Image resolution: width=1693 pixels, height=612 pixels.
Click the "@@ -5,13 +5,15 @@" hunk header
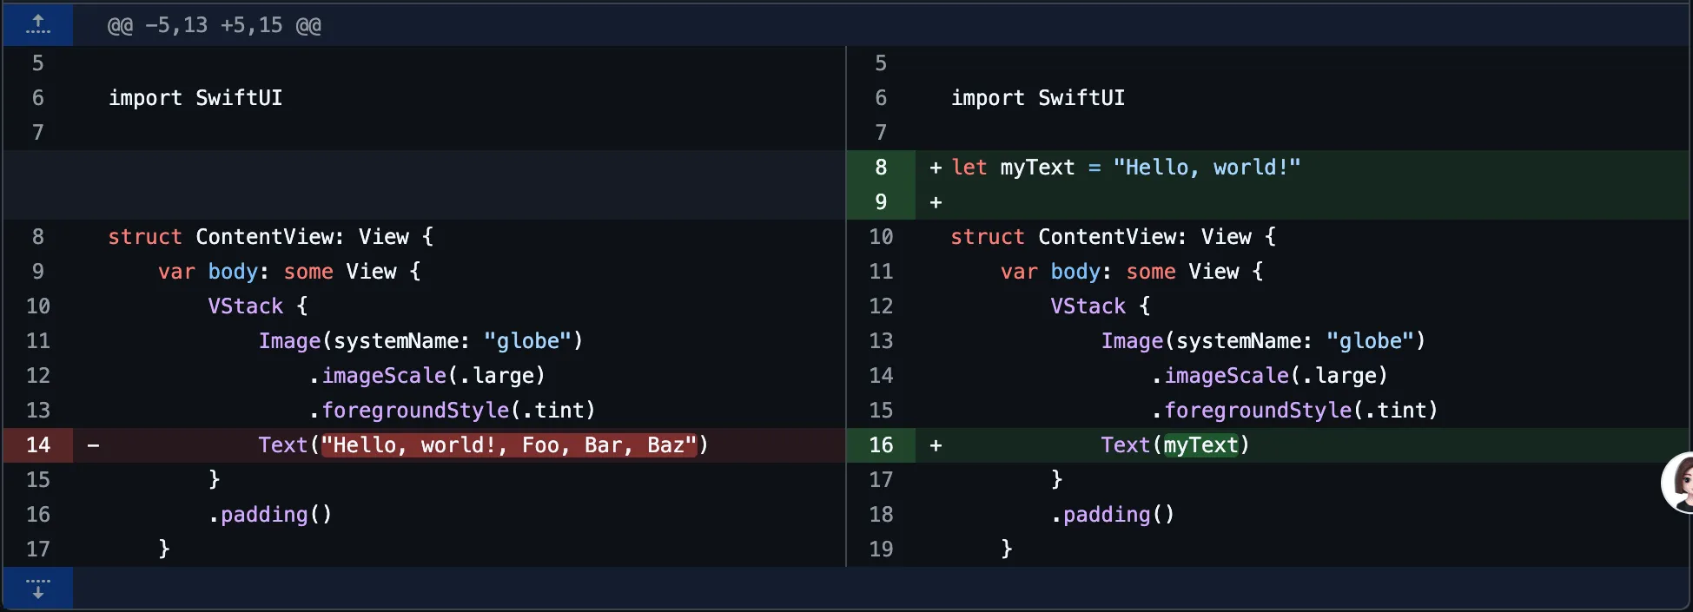coord(214,25)
